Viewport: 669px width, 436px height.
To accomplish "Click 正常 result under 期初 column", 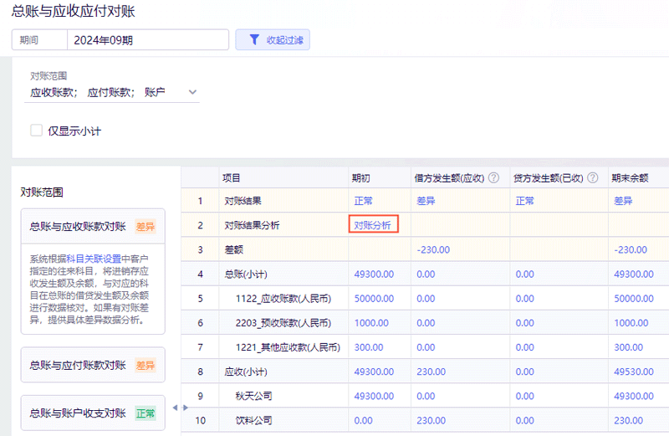I will pyautogui.click(x=363, y=201).
